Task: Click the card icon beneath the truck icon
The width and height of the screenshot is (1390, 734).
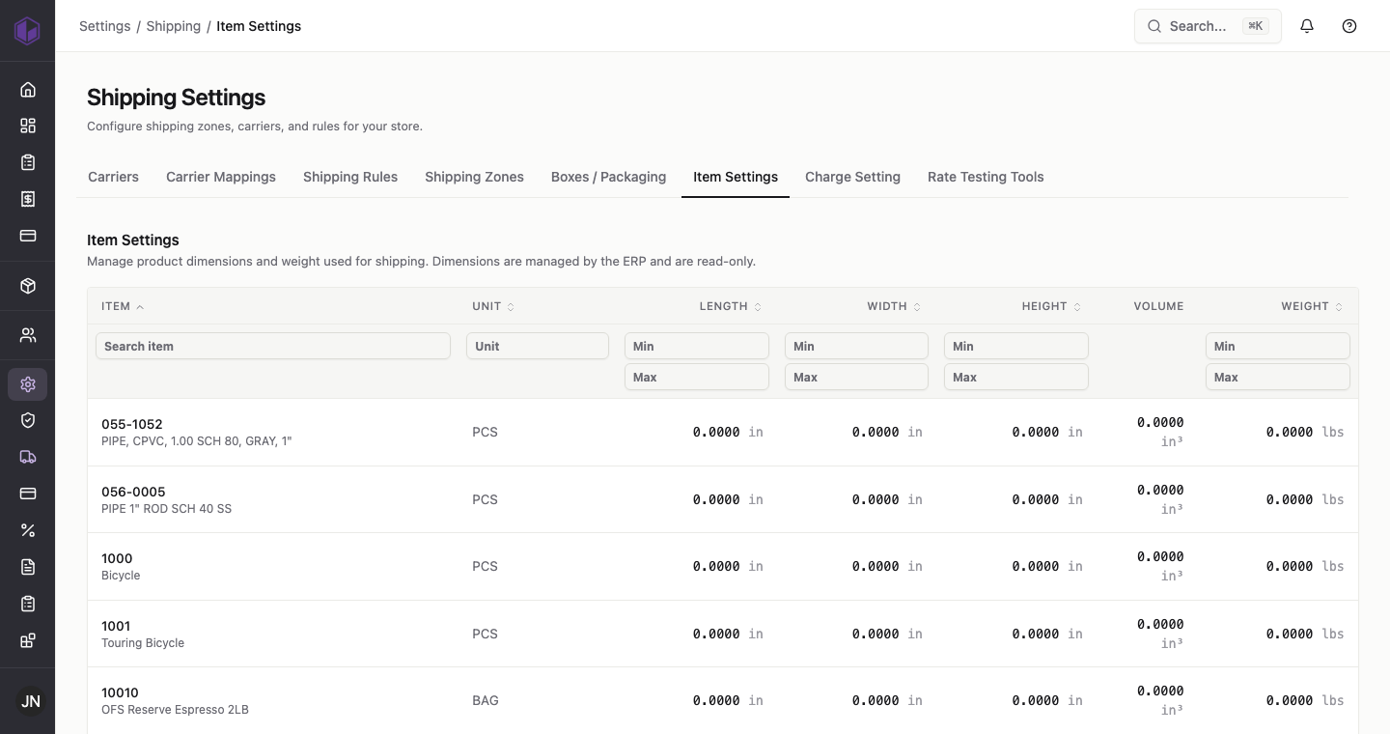Action: [x=28, y=494]
